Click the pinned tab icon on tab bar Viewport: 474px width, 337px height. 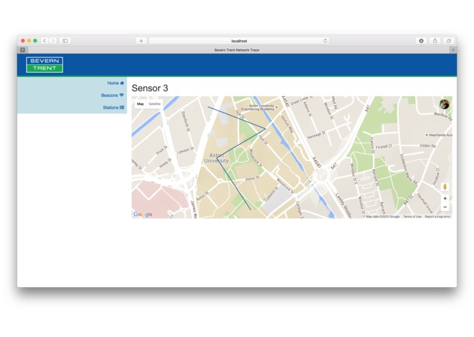pyautogui.click(x=23, y=50)
